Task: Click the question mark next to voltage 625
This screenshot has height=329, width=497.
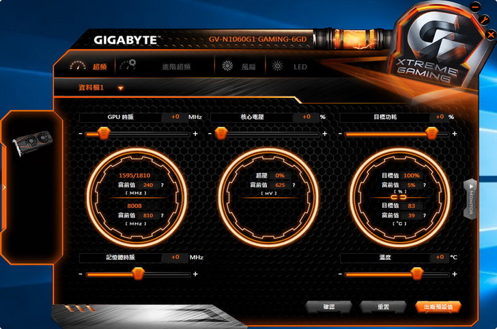Action: coord(294,185)
